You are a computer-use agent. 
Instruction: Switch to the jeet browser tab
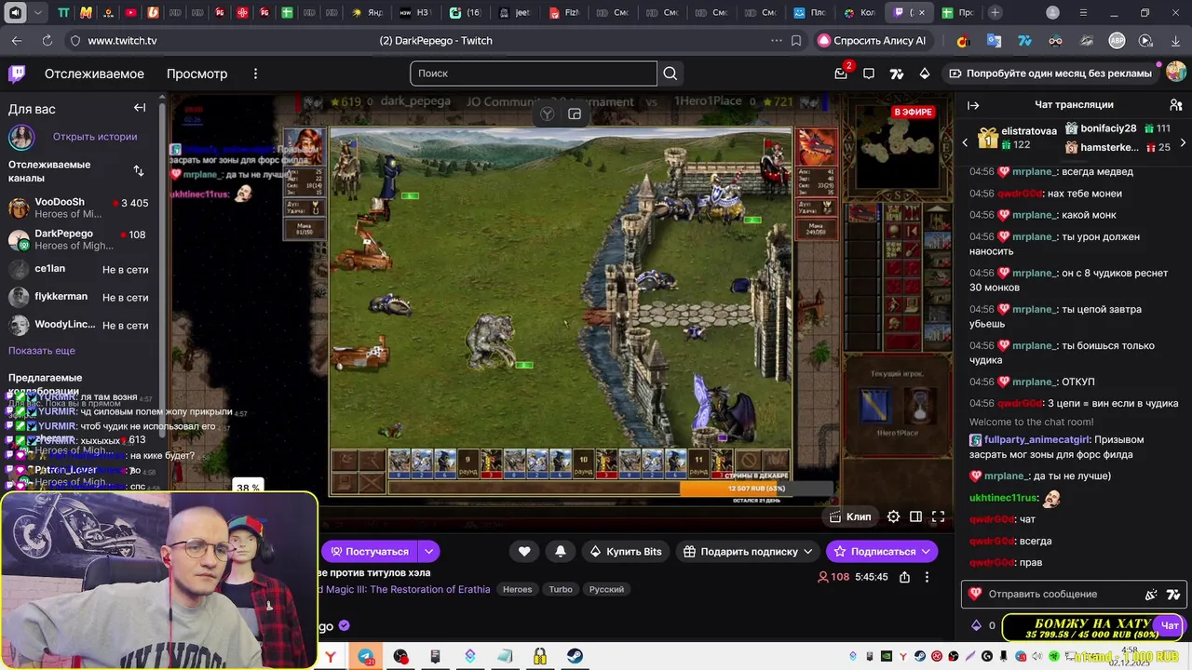(514, 13)
